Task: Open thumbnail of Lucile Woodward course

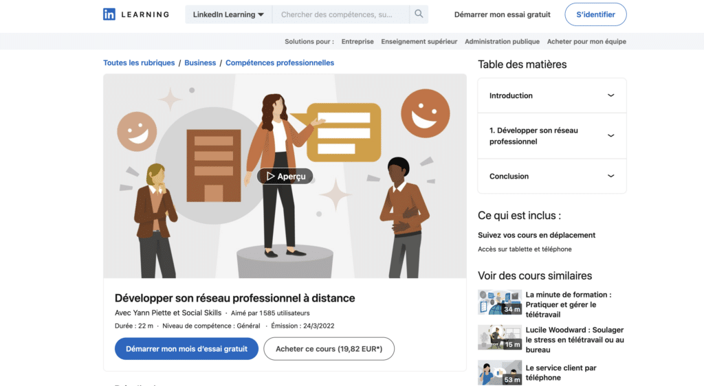Action: click(x=500, y=338)
